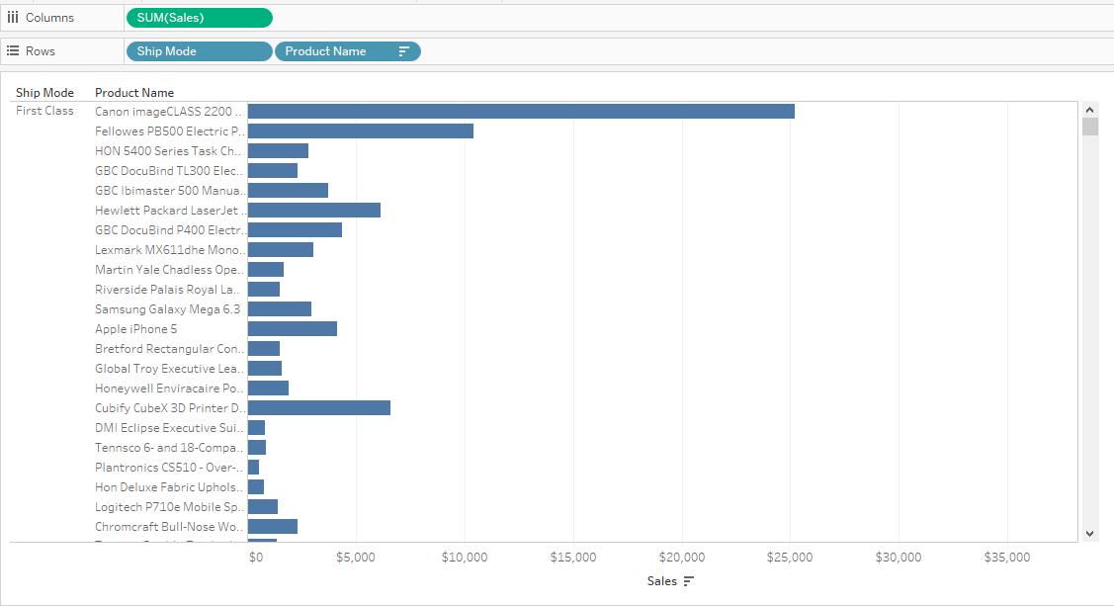
Task: Click the Rows shelf icon
Action: coord(13,50)
